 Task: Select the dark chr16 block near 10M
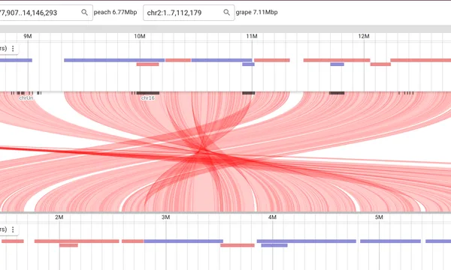tap(148, 93)
